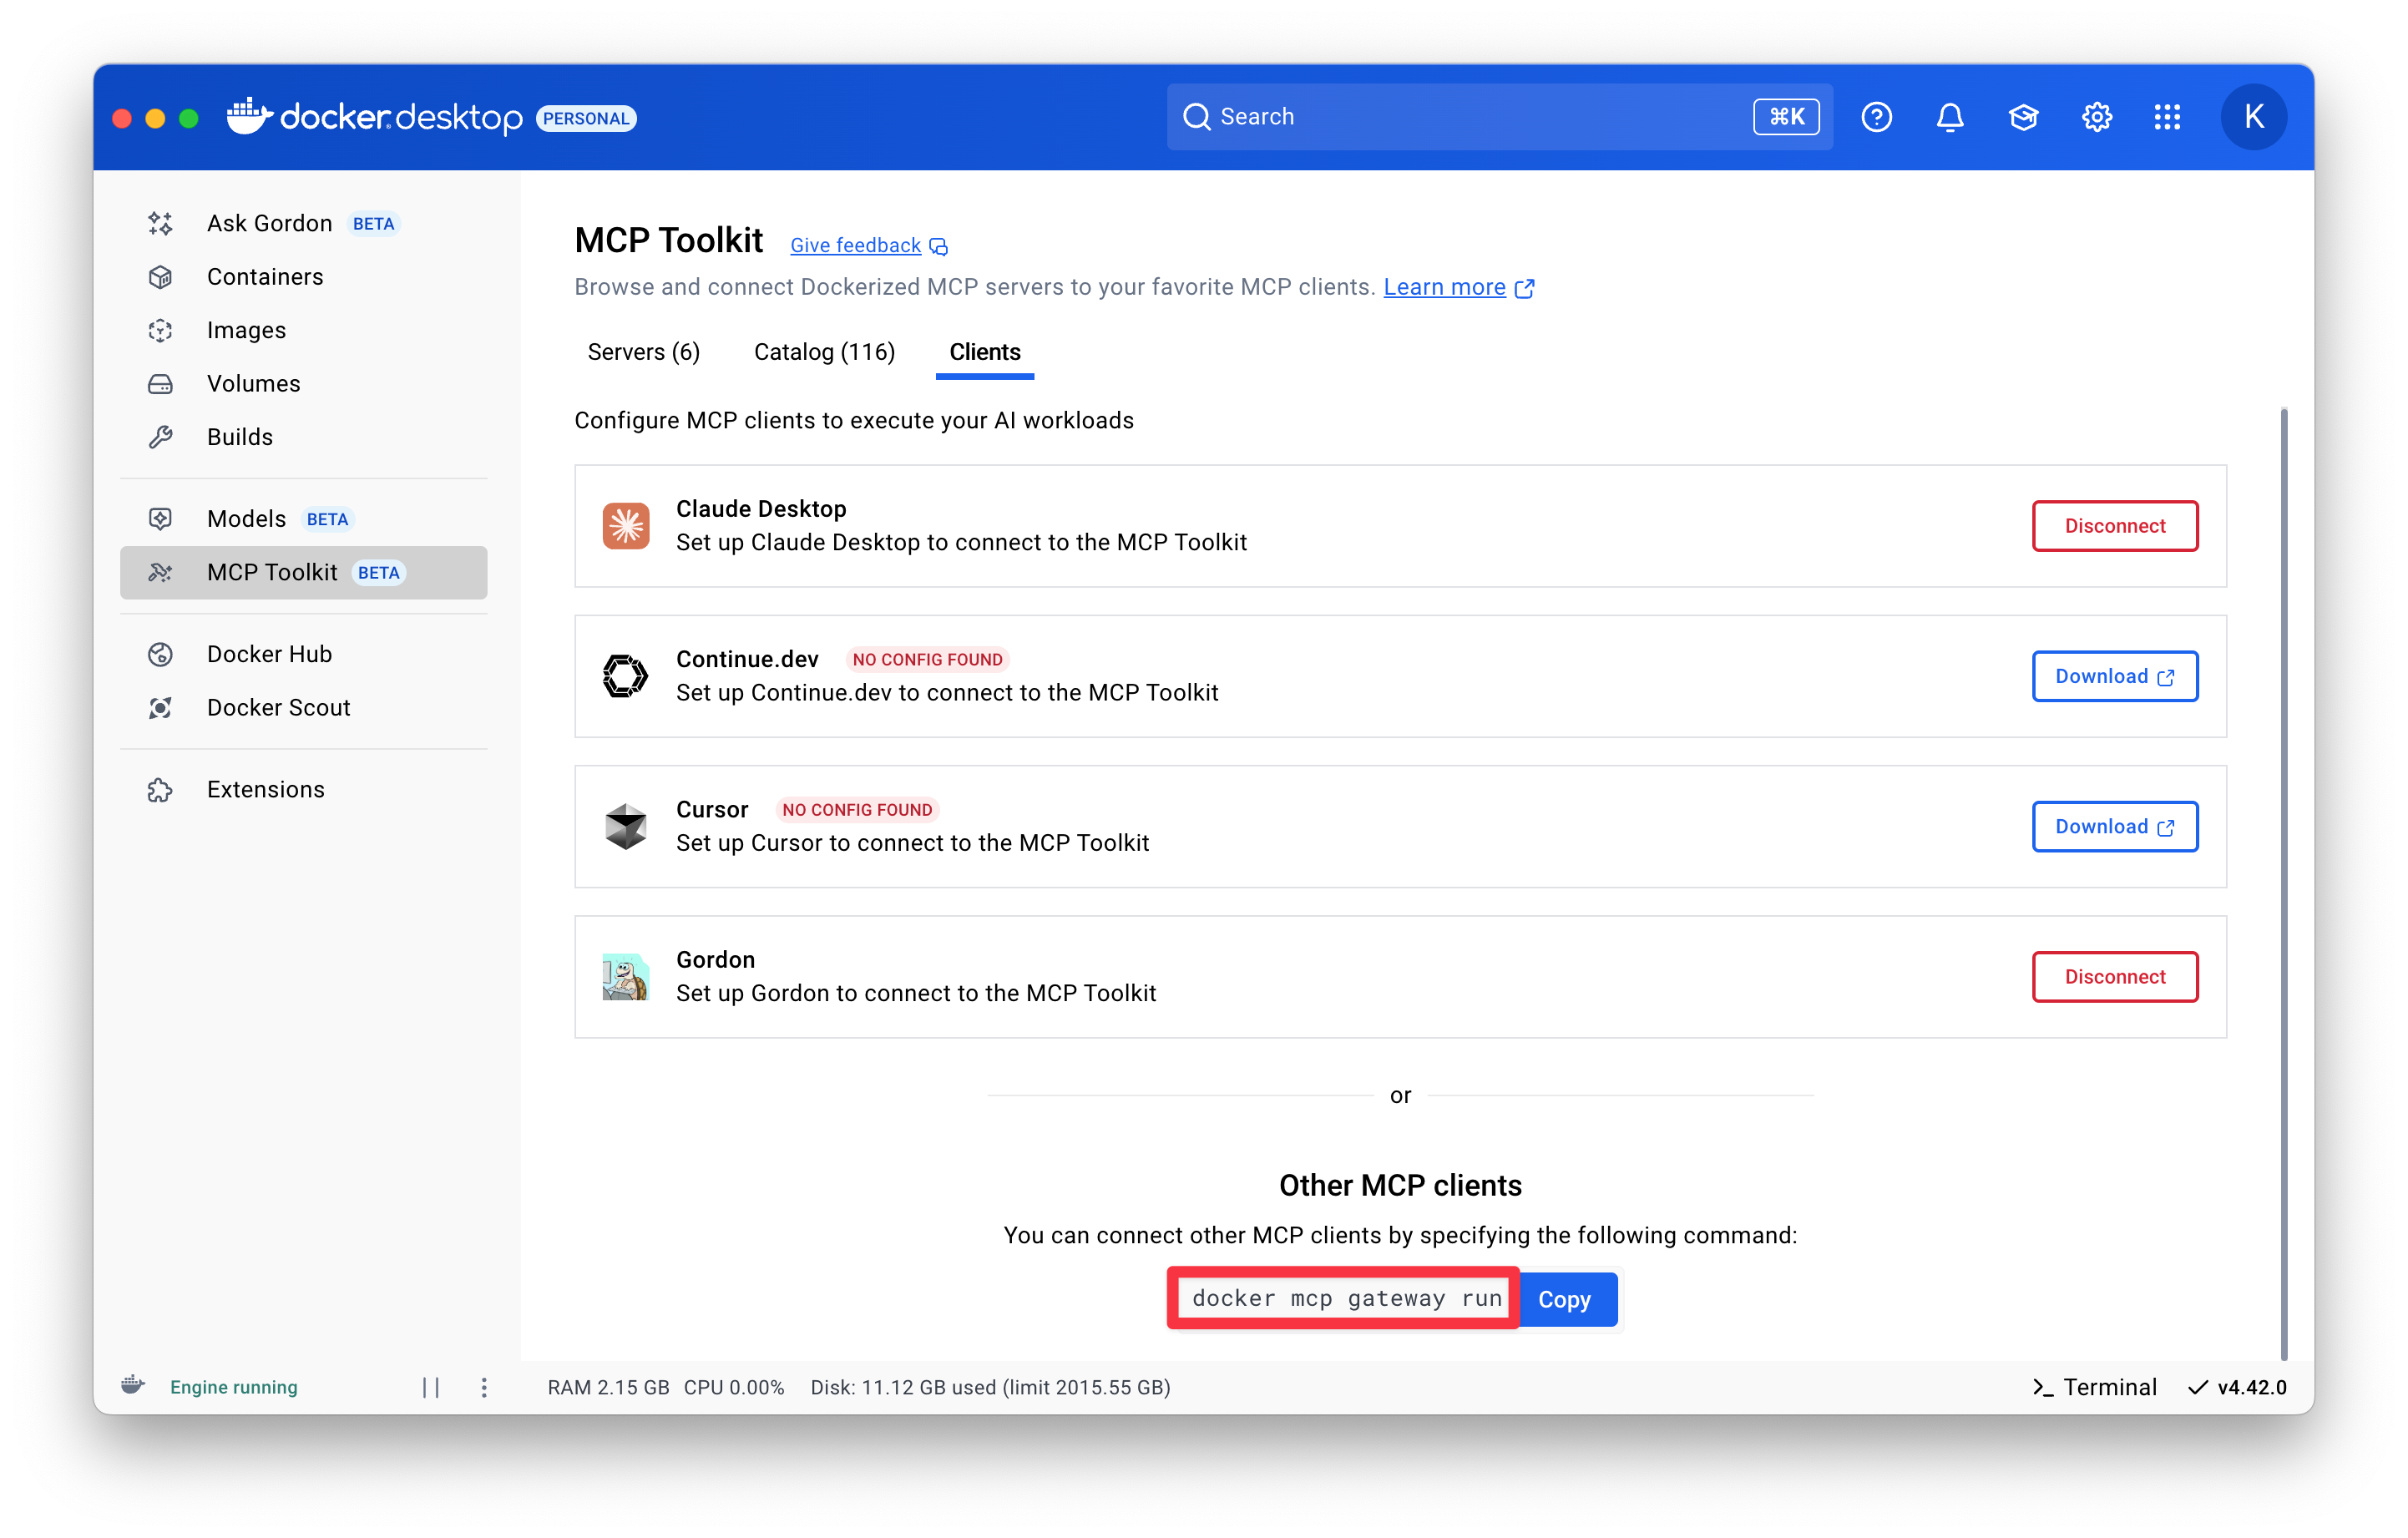2408x1538 pixels.
Task: Click the docker mcp gateway run command field
Action: point(1346,1298)
